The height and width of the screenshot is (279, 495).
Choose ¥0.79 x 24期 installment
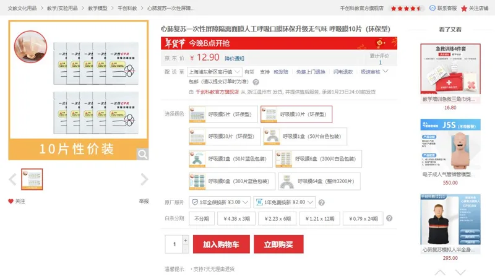(x=363, y=218)
